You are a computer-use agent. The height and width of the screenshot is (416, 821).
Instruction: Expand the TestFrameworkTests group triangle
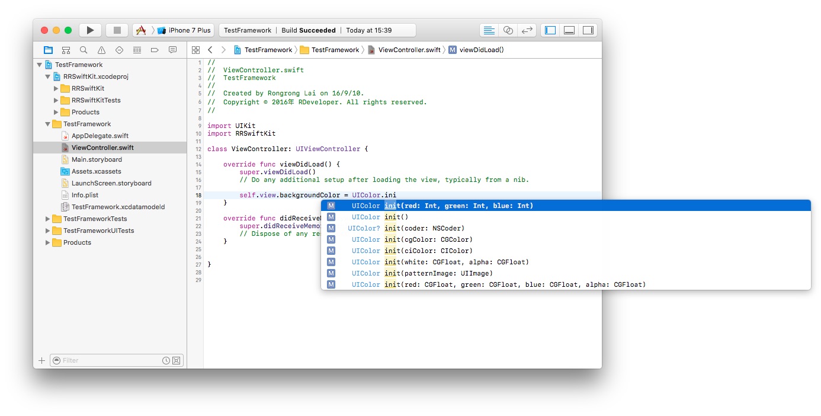click(x=48, y=219)
